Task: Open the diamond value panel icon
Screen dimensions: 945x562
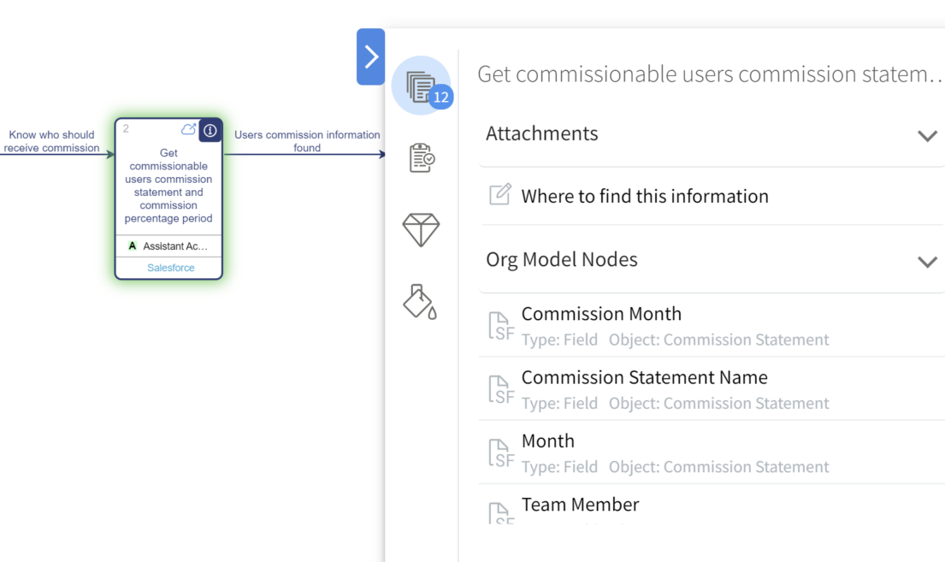Action: (421, 229)
